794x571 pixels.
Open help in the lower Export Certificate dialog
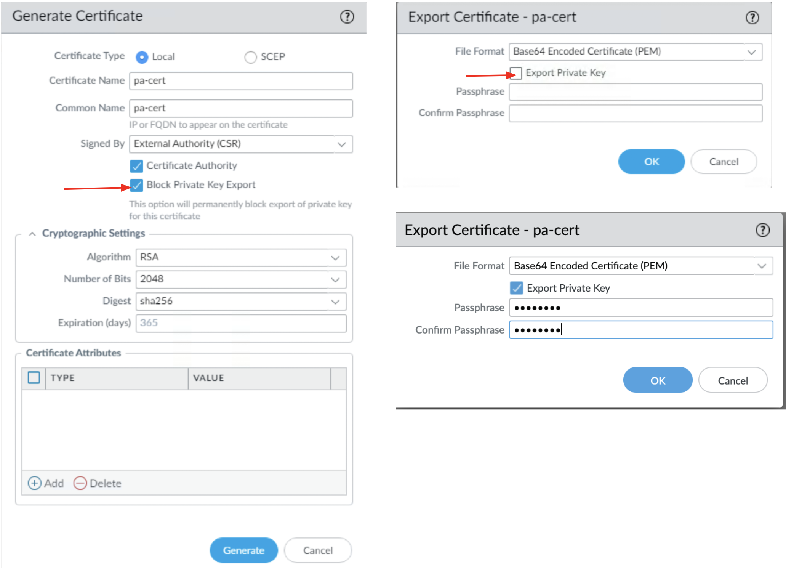(x=762, y=230)
